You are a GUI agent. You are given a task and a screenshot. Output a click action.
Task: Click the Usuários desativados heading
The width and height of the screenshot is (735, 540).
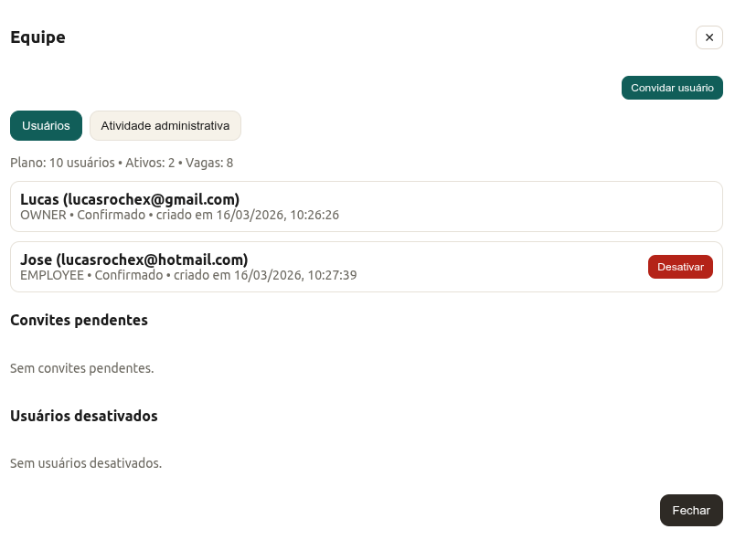click(84, 416)
